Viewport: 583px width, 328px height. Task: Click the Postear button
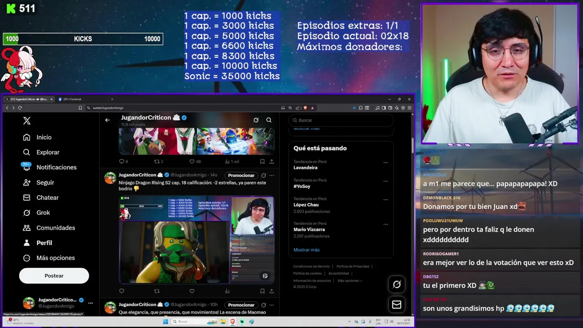pyautogui.click(x=54, y=276)
